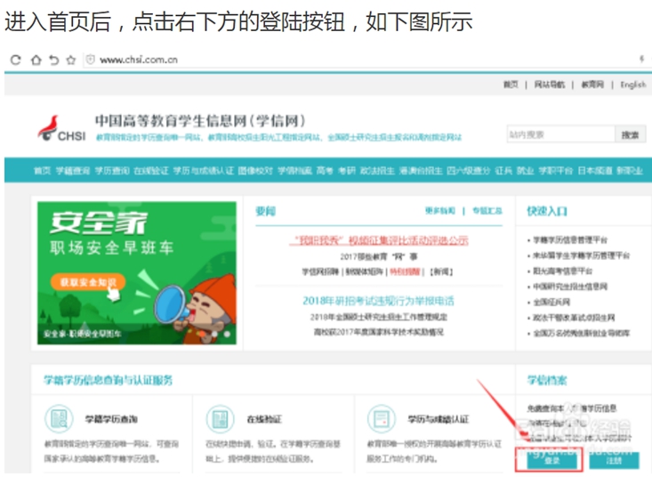Click 登录 button under 学信档案
The width and height of the screenshot is (652, 477).
[x=551, y=460]
